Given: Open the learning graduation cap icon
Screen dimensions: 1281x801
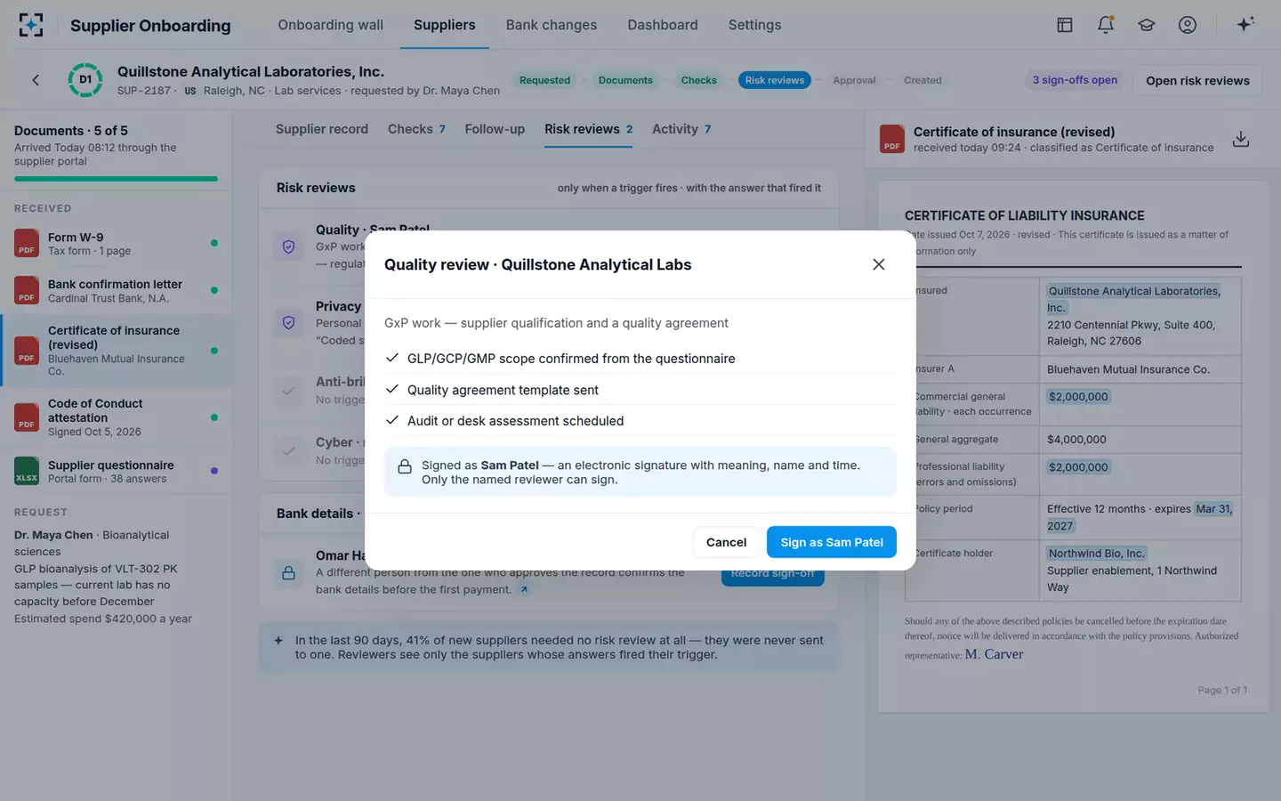Looking at the screenshot, I should click(x=1147, y=25).
